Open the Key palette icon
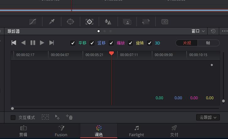 pyautogui.click(x=127, y=22)
